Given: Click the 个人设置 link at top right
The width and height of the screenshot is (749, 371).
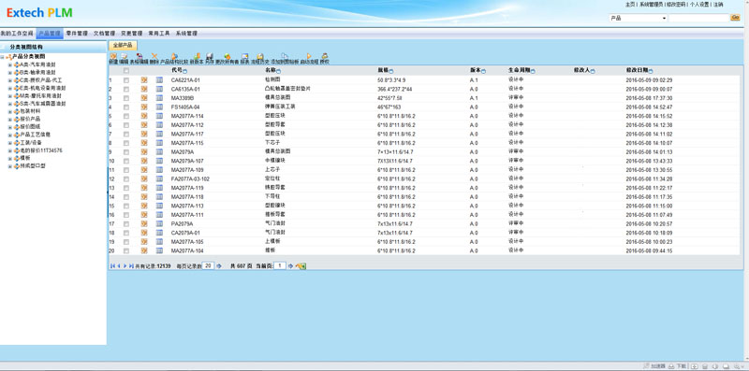Looking at the screenshot, I should [699, 5].
